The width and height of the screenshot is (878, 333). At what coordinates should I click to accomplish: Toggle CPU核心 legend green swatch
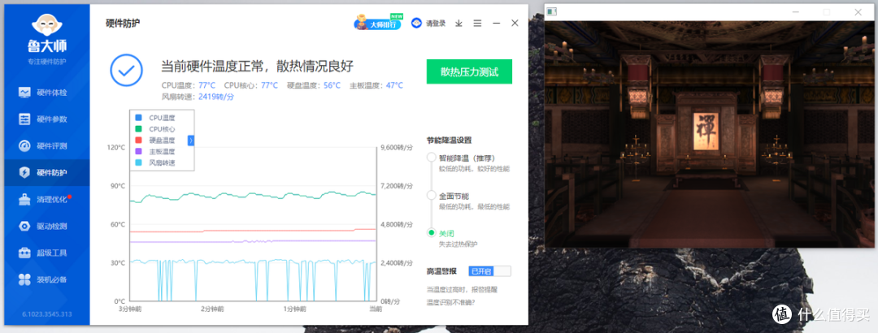point(139,128)
